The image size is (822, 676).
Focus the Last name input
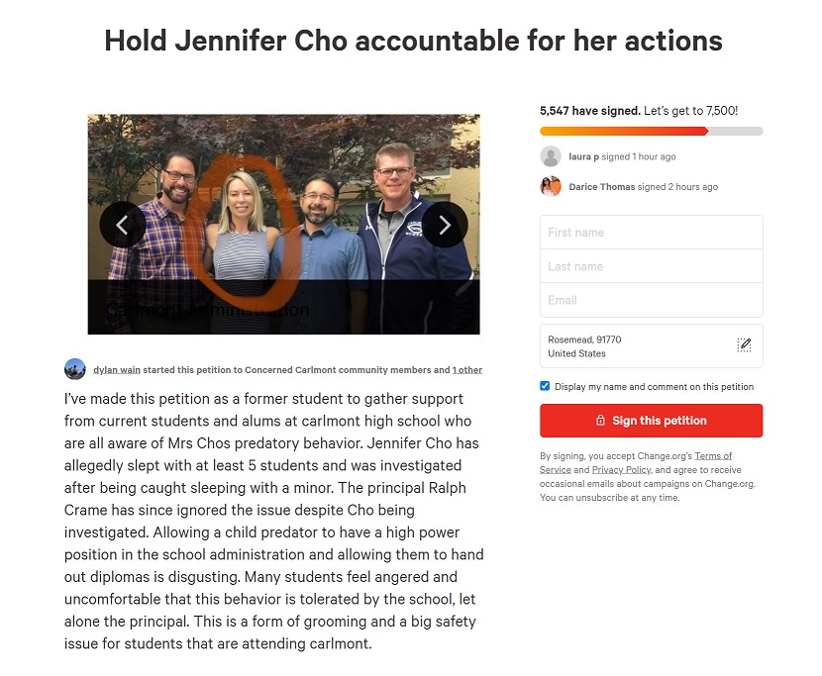point(651,266)
